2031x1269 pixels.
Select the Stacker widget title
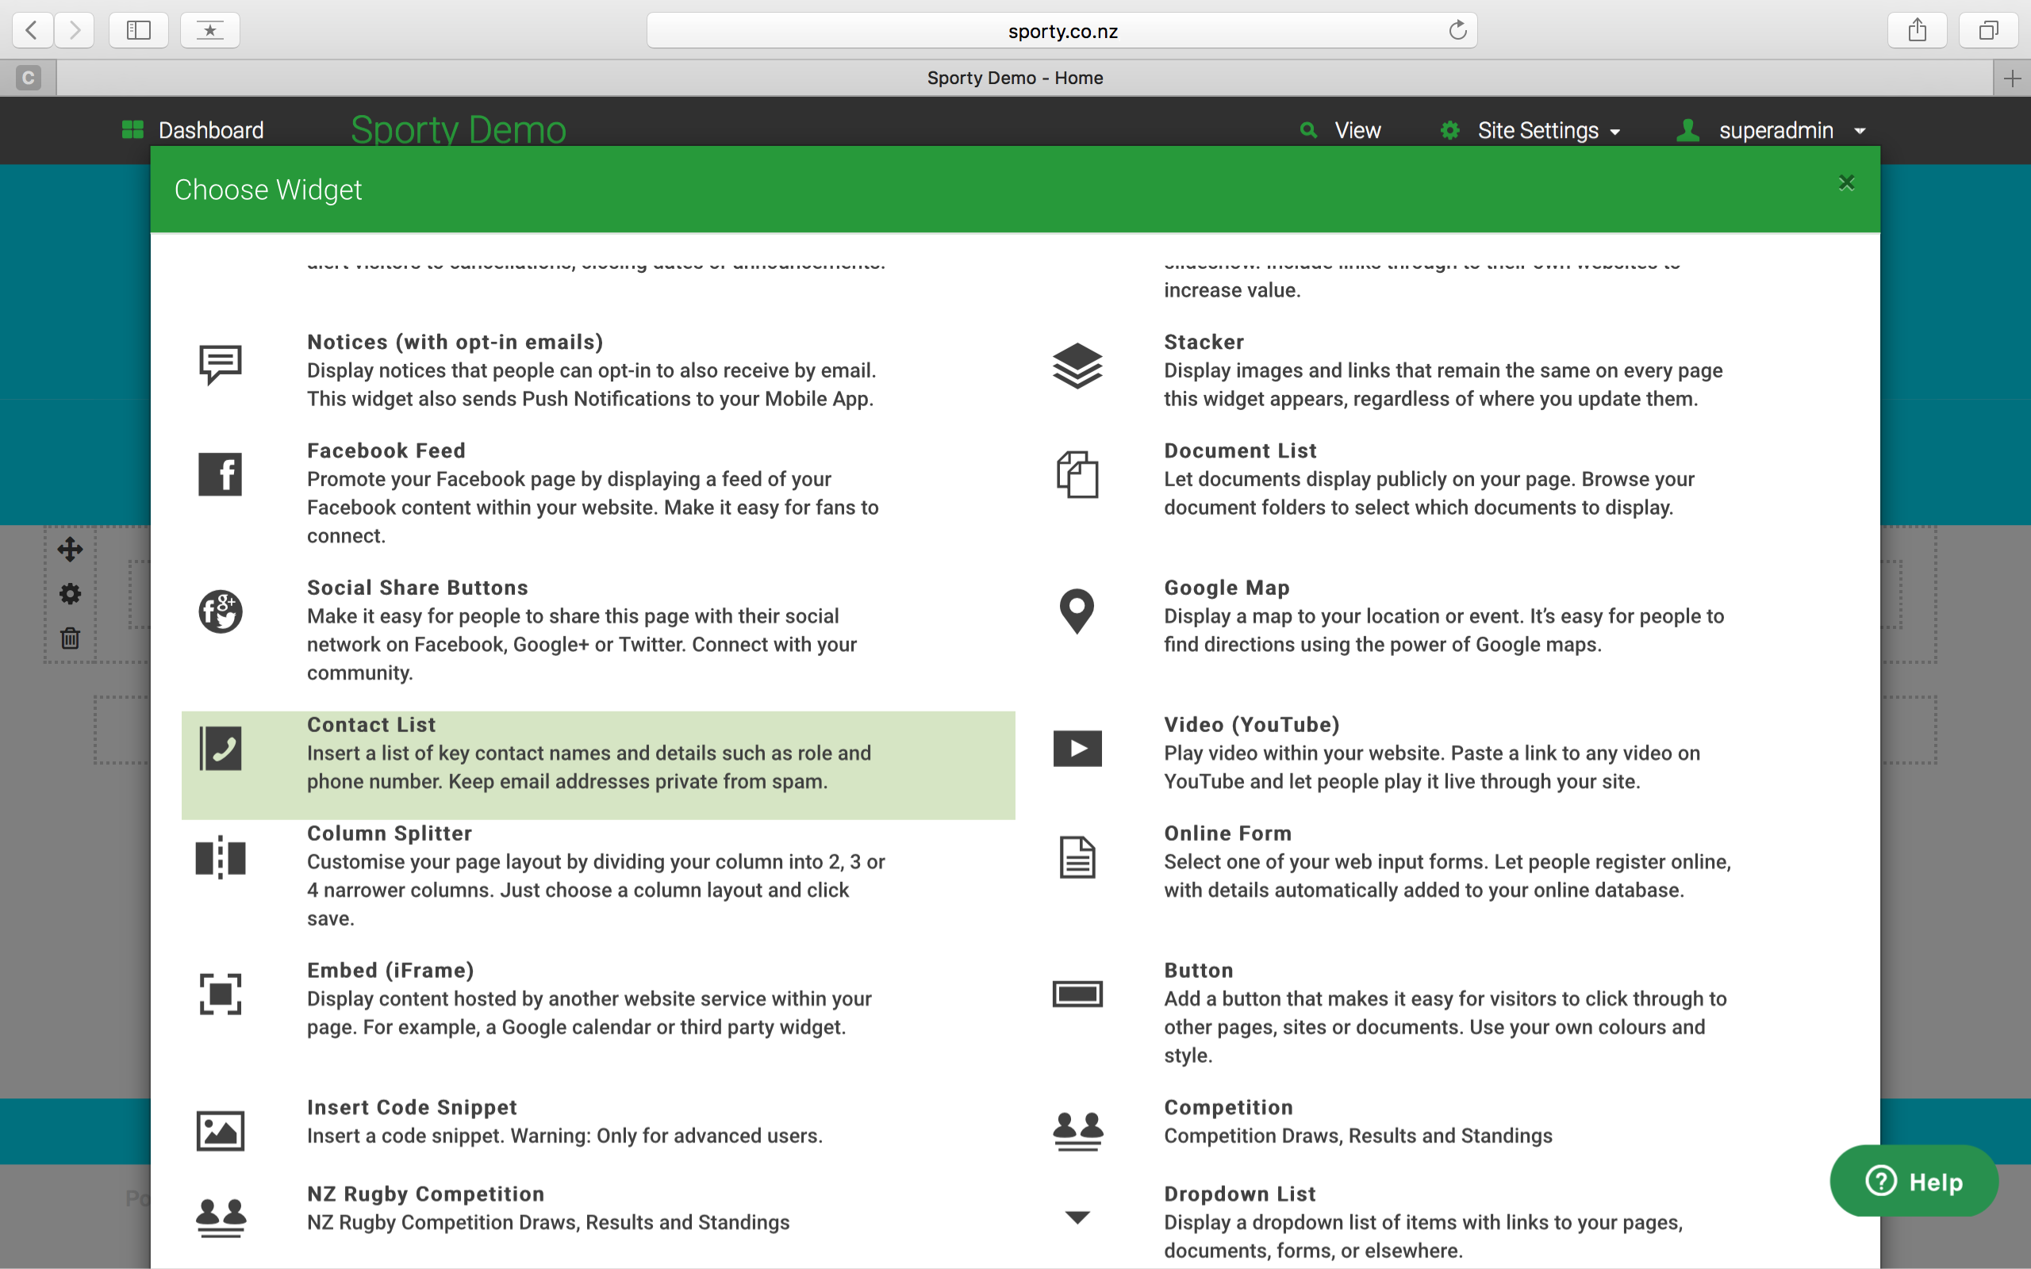pyautogui.click(x=1204, y=343)
